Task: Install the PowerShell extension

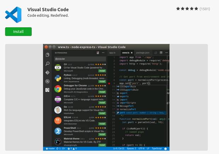Action: [x=102, y=134]
